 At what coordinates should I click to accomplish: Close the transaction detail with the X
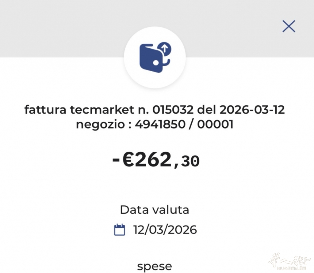[289, 26]
